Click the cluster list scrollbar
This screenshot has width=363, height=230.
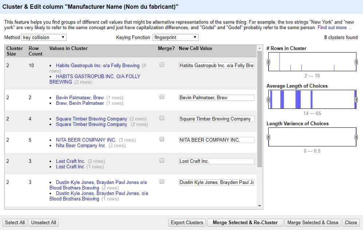point(259,110)
